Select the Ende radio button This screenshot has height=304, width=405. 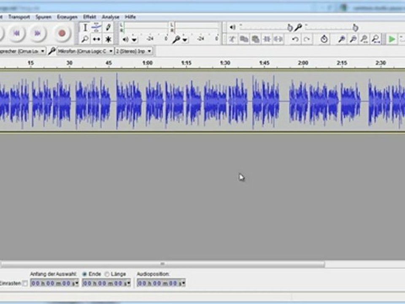click(x=84, y=274)
